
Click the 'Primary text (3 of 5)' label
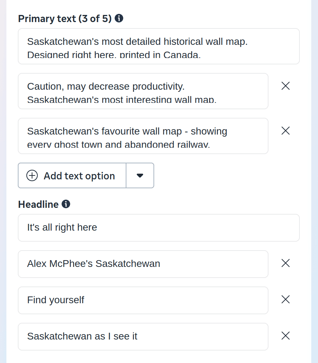pyautogui.click(x=65, y=19)
